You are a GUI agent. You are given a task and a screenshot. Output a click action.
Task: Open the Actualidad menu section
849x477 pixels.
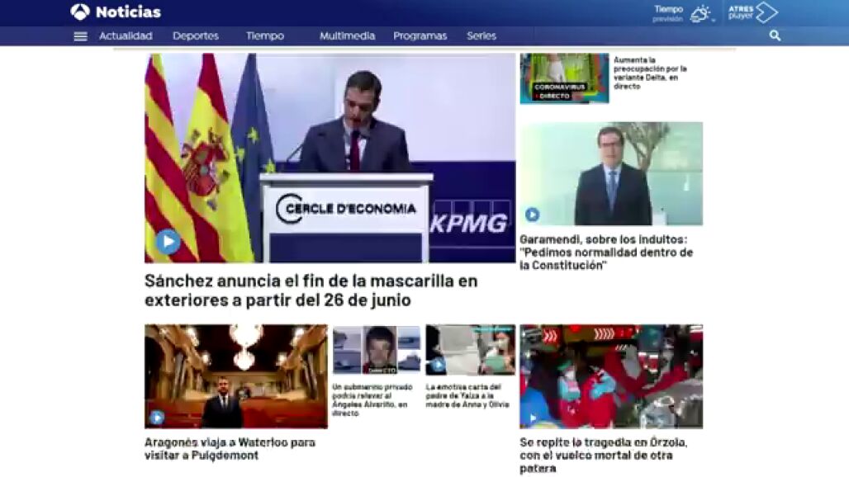click(x=126, y=36)
